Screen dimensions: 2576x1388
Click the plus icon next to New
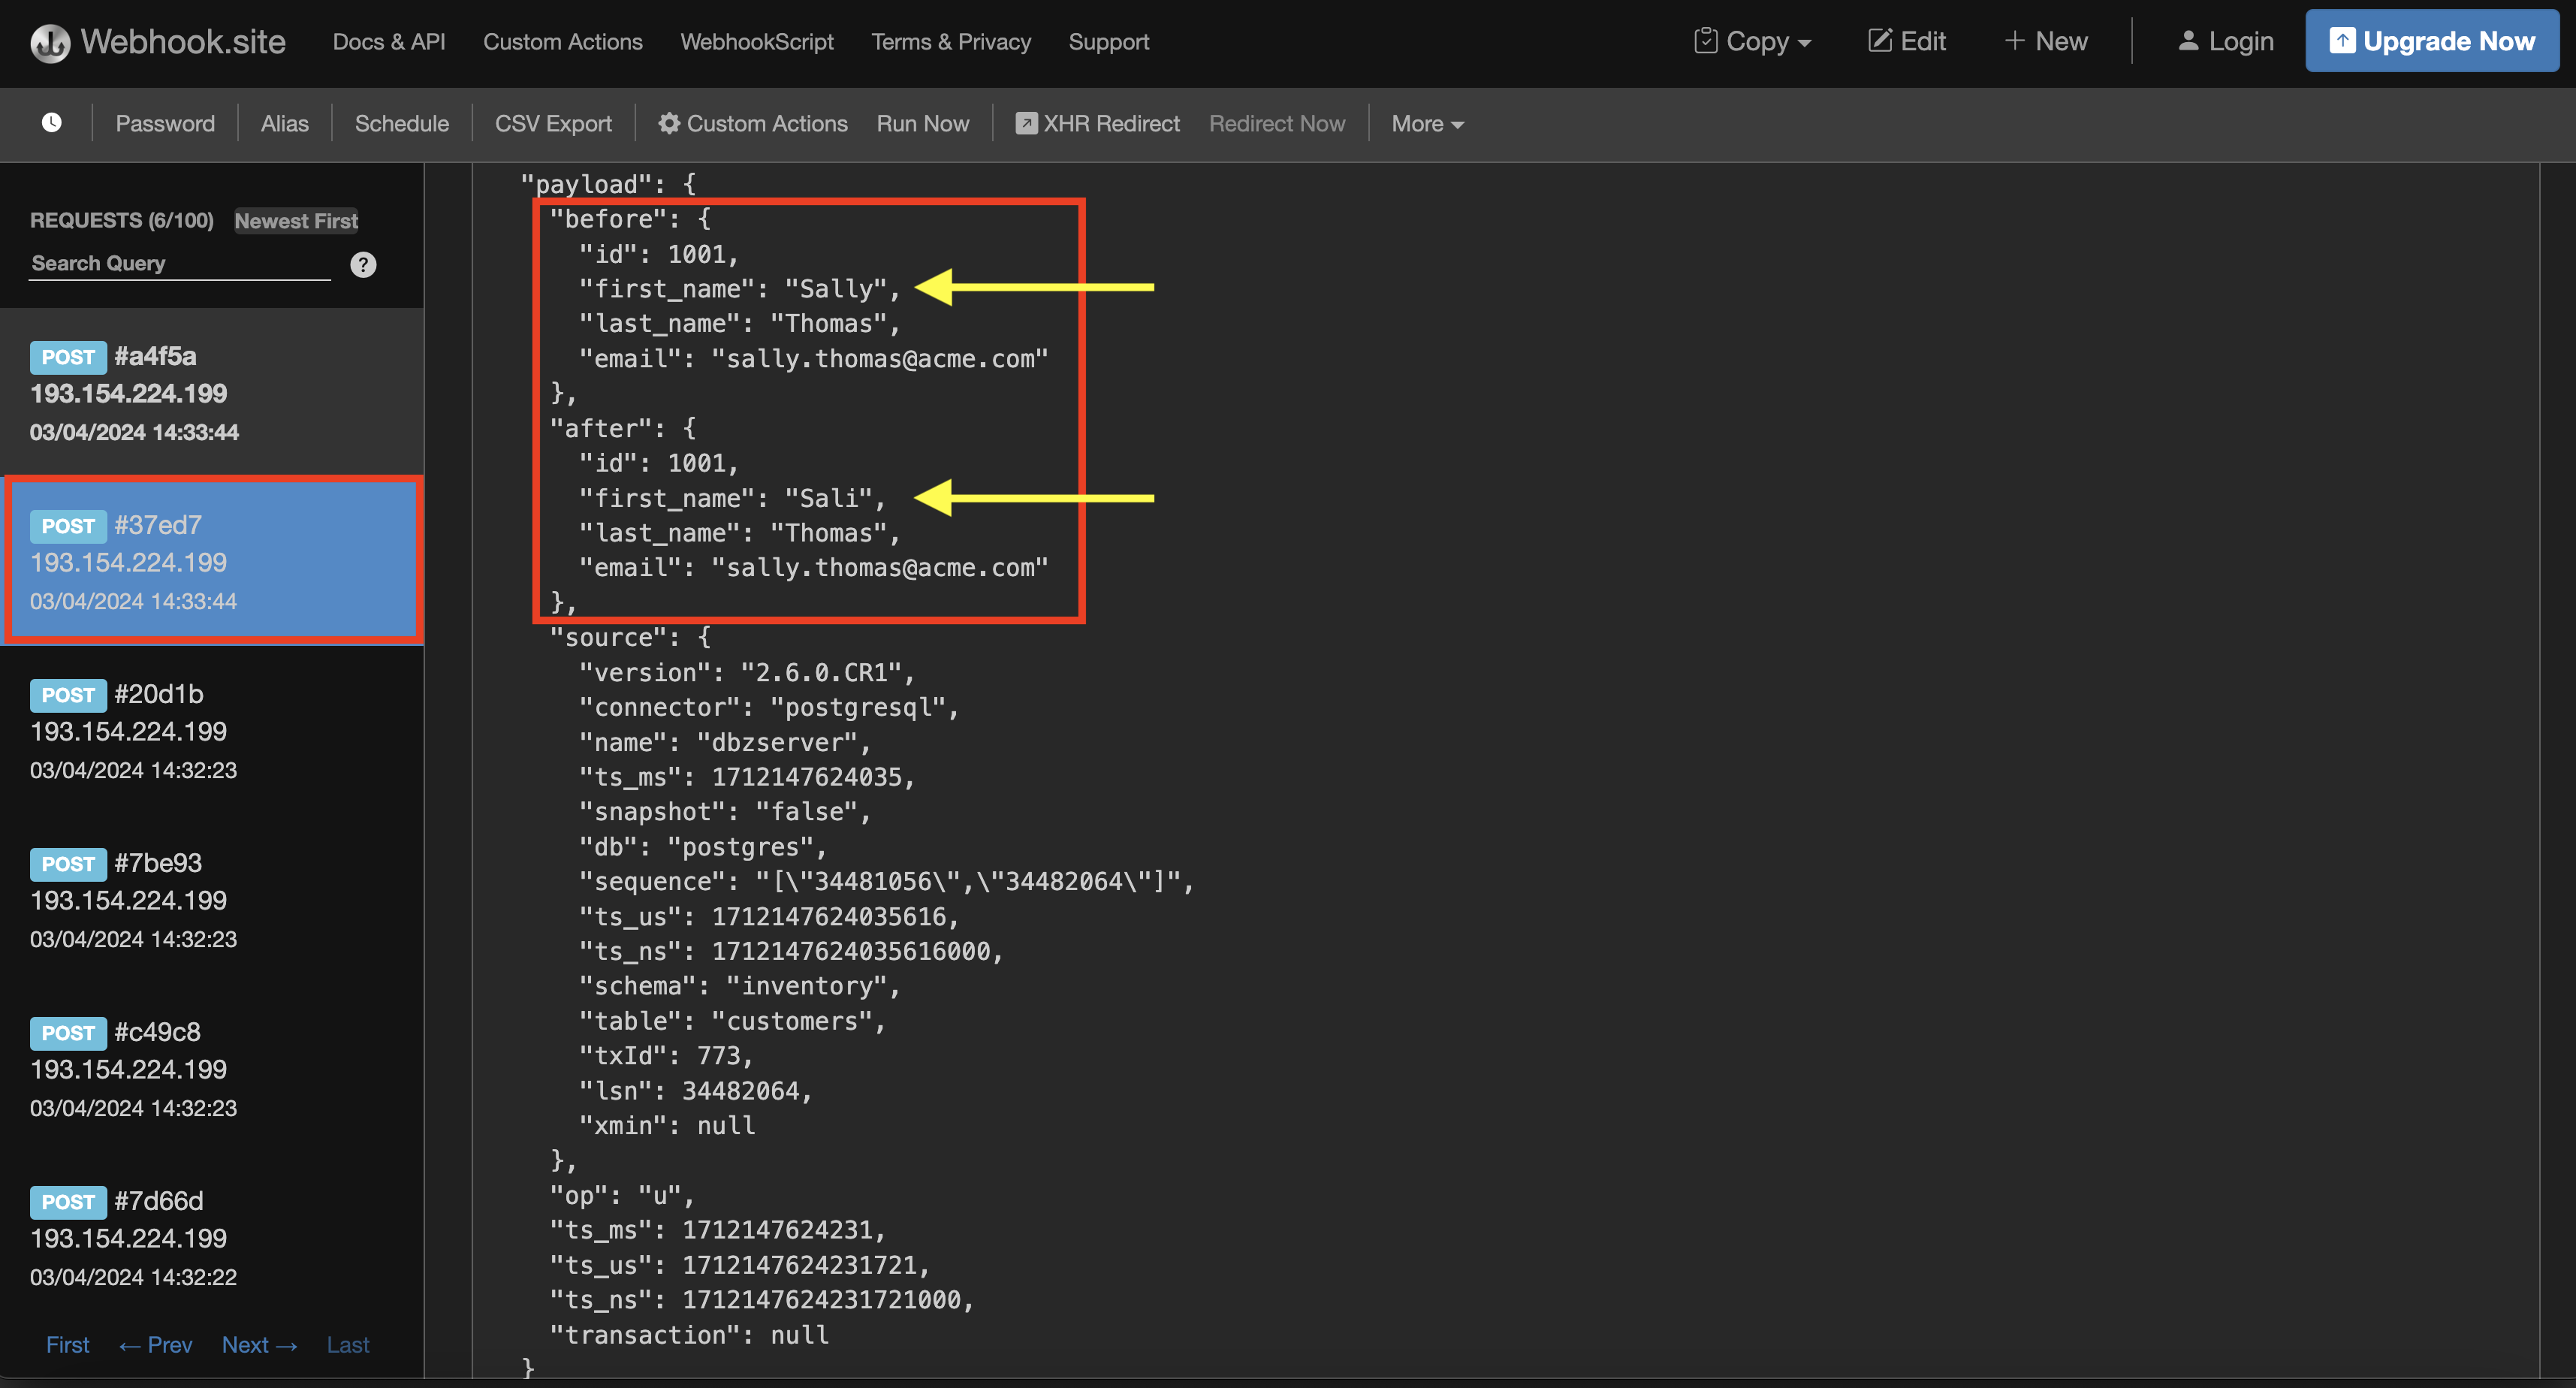click(2014, 40)
